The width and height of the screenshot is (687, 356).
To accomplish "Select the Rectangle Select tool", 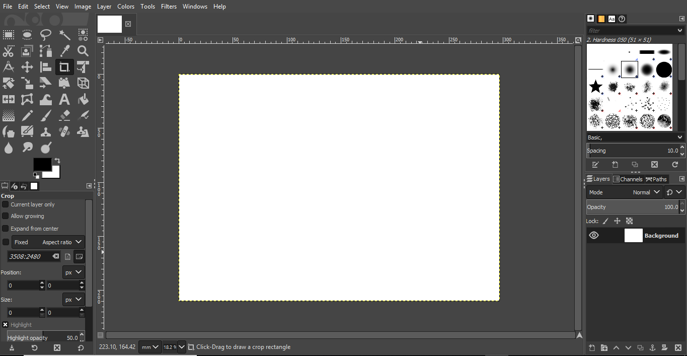I will pyautogui.click(x=9, y=35).
